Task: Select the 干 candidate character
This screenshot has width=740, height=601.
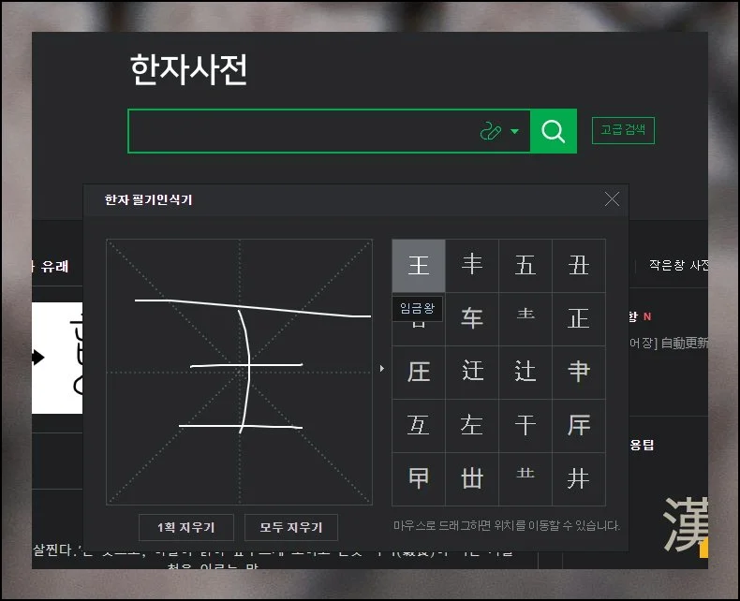Action: (x=525, y=426)
